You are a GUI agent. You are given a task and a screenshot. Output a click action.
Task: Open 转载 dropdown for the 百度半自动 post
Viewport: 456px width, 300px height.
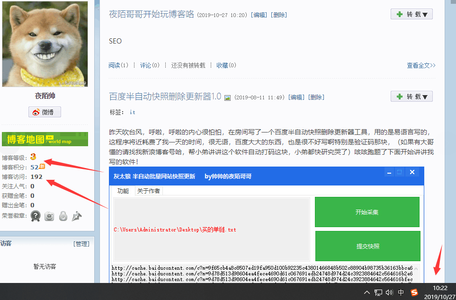[411, 97]
